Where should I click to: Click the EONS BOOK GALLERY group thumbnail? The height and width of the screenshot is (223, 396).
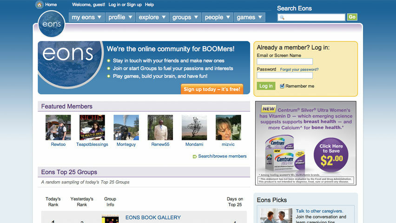pos(110,219)
